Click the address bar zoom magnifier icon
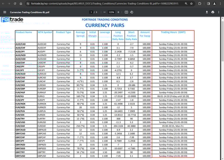The image size is (224, 160). [x=186, y=4]
